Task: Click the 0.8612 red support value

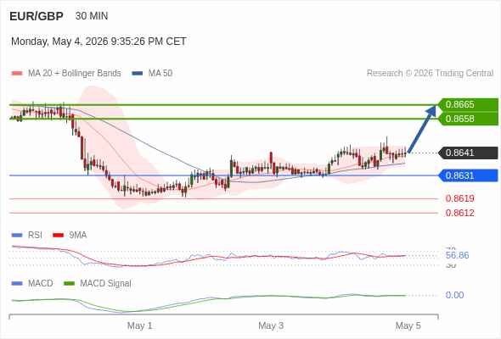Action: [459, 213]
